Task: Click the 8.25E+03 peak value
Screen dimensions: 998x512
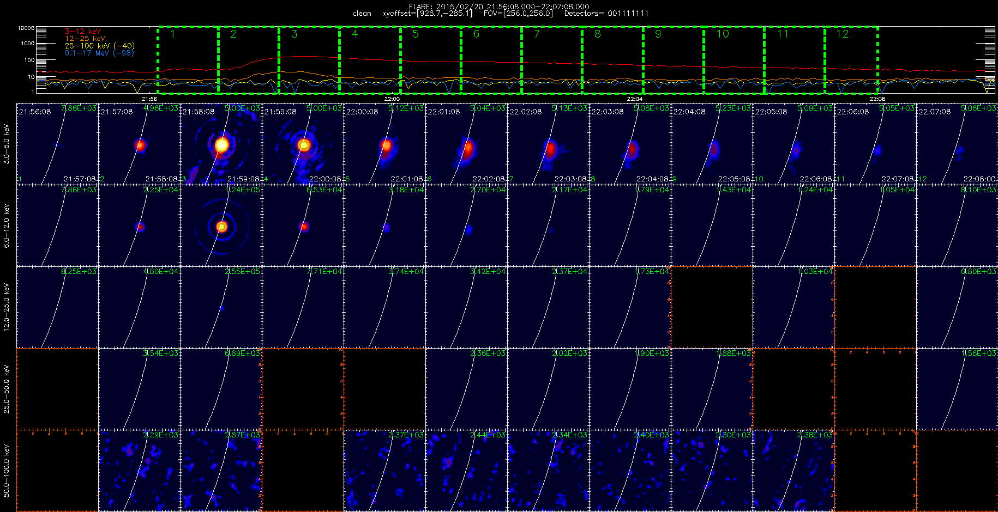Action: [x=79, y=272]
